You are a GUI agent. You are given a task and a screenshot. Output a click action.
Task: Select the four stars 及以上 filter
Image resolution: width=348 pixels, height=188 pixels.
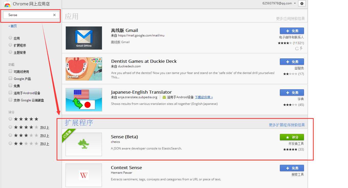tap(10, 127)
